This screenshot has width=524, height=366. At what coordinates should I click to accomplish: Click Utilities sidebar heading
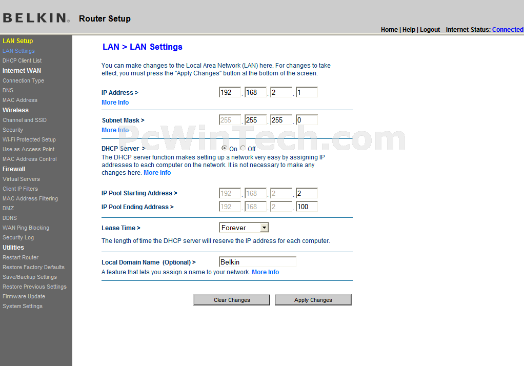pos(13,248)
